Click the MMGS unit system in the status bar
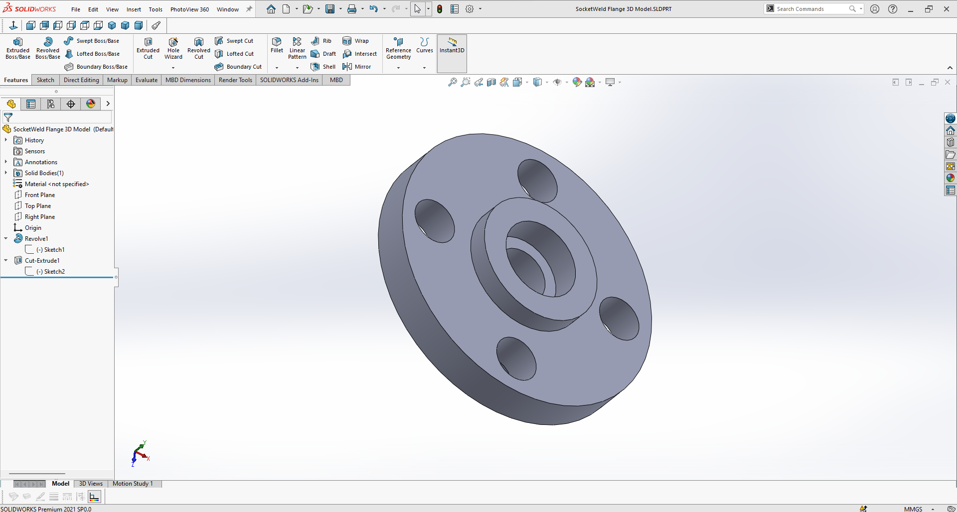Image resolution: width=957 pixels, height=512 pixels. click(913, 509)
